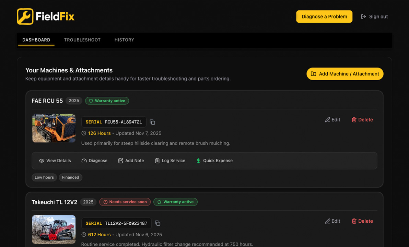Select Diagnose on the FAE RCU 55 card

click(x=94, y=161)
